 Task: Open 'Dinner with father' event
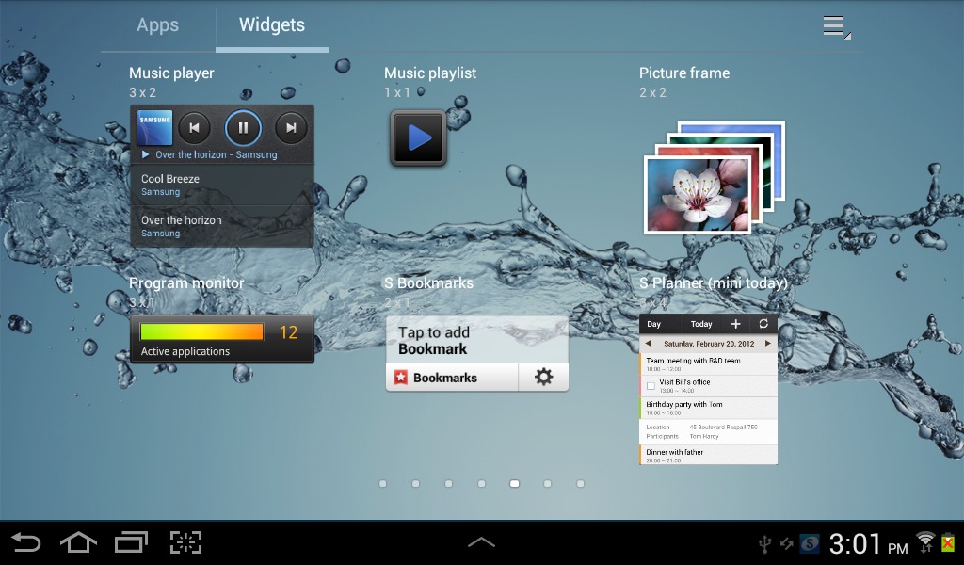[x=708, y=455]
